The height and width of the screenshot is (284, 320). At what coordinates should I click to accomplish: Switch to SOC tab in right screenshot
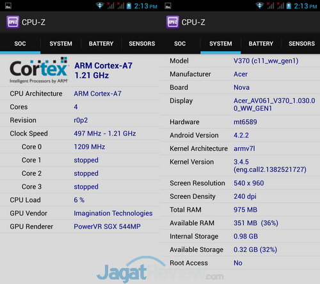pos(180,43)
